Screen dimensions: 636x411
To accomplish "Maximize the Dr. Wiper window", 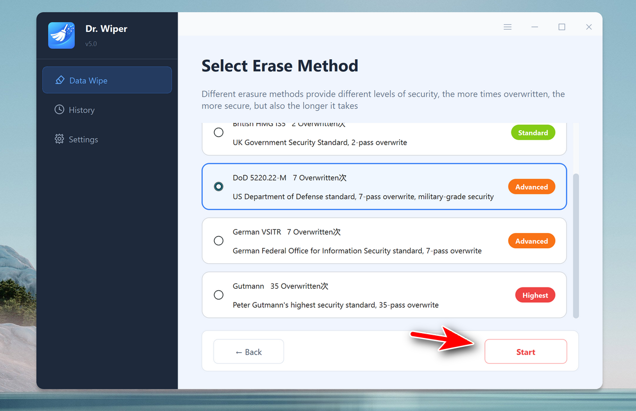I will [x=562, y=27].
